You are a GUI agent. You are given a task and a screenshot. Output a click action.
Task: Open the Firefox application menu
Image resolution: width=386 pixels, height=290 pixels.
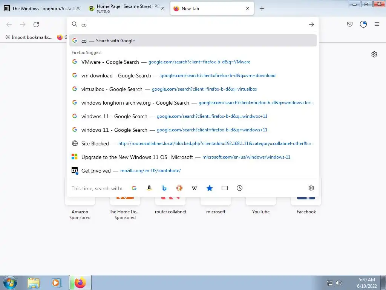(377, 24)
